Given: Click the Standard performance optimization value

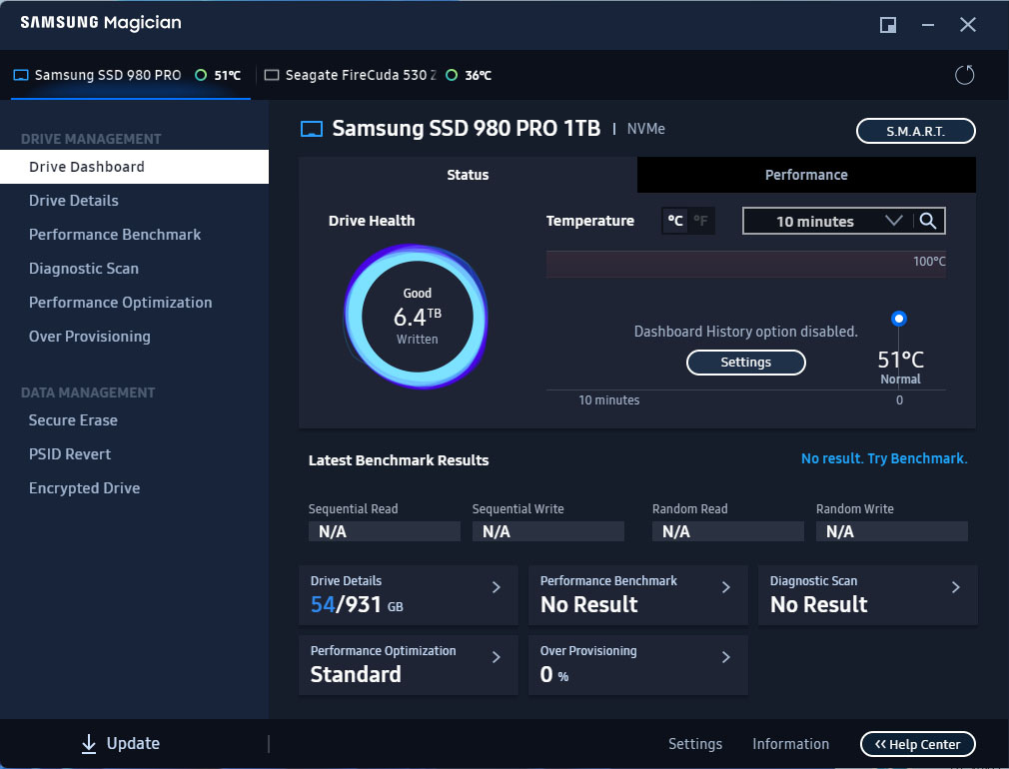Looking at the screenshot, I should coord(356,675).
